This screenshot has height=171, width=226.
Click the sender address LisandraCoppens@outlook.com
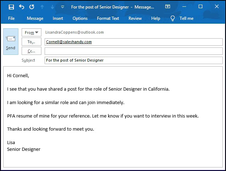pos(74,32)
